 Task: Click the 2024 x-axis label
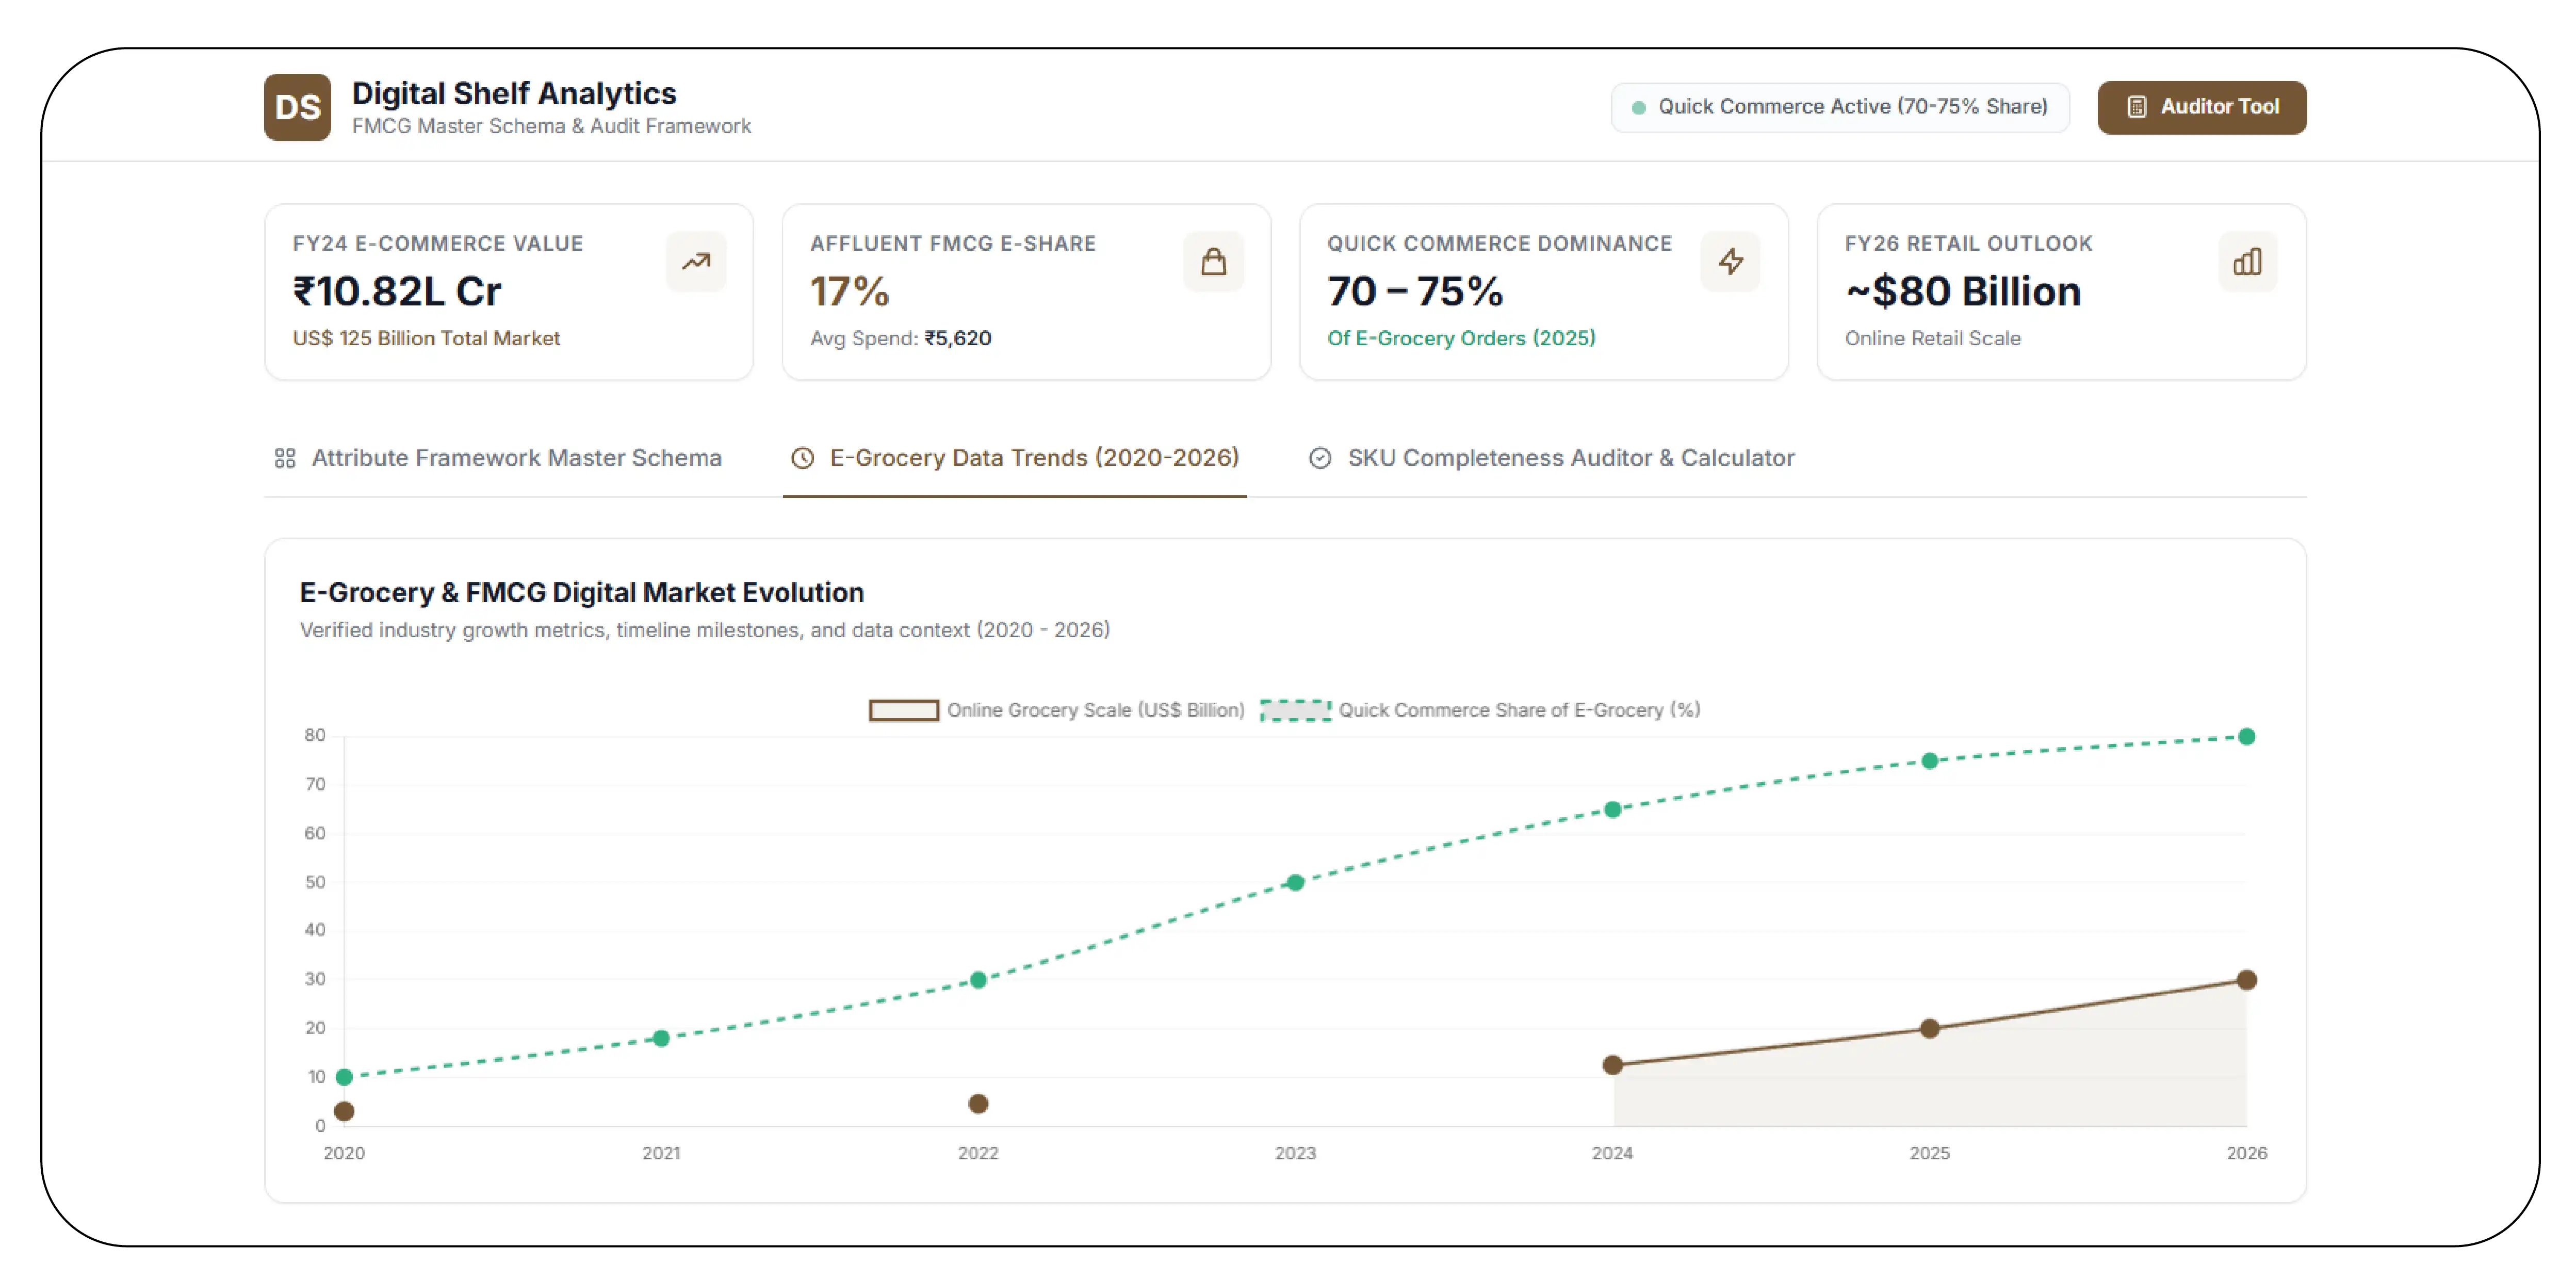pos(1612,1154)
